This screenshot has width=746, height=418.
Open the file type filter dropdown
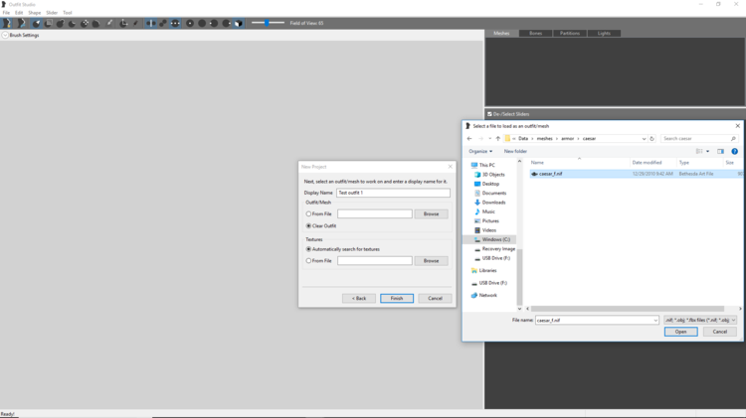pyautogui.click(x=700, y=320)
